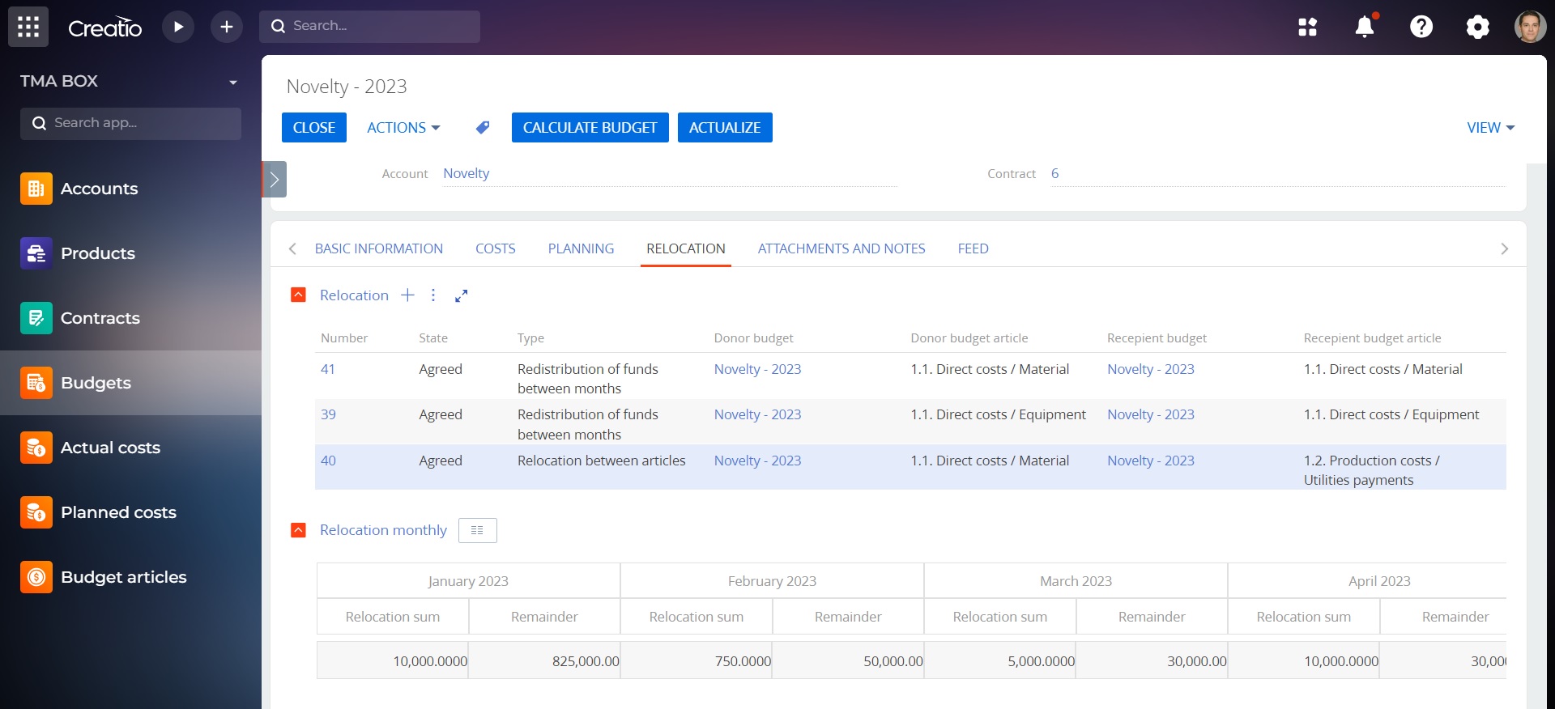Open system settings gear icon
1555x709 pixels.
point(1477,27)
